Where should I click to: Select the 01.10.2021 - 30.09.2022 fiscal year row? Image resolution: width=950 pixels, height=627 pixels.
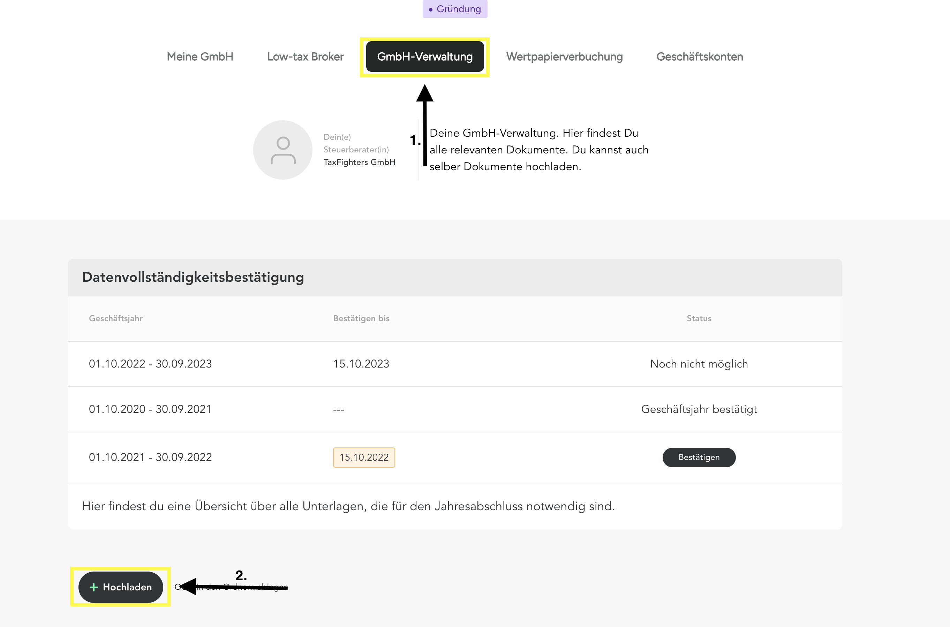coord(150,457)
